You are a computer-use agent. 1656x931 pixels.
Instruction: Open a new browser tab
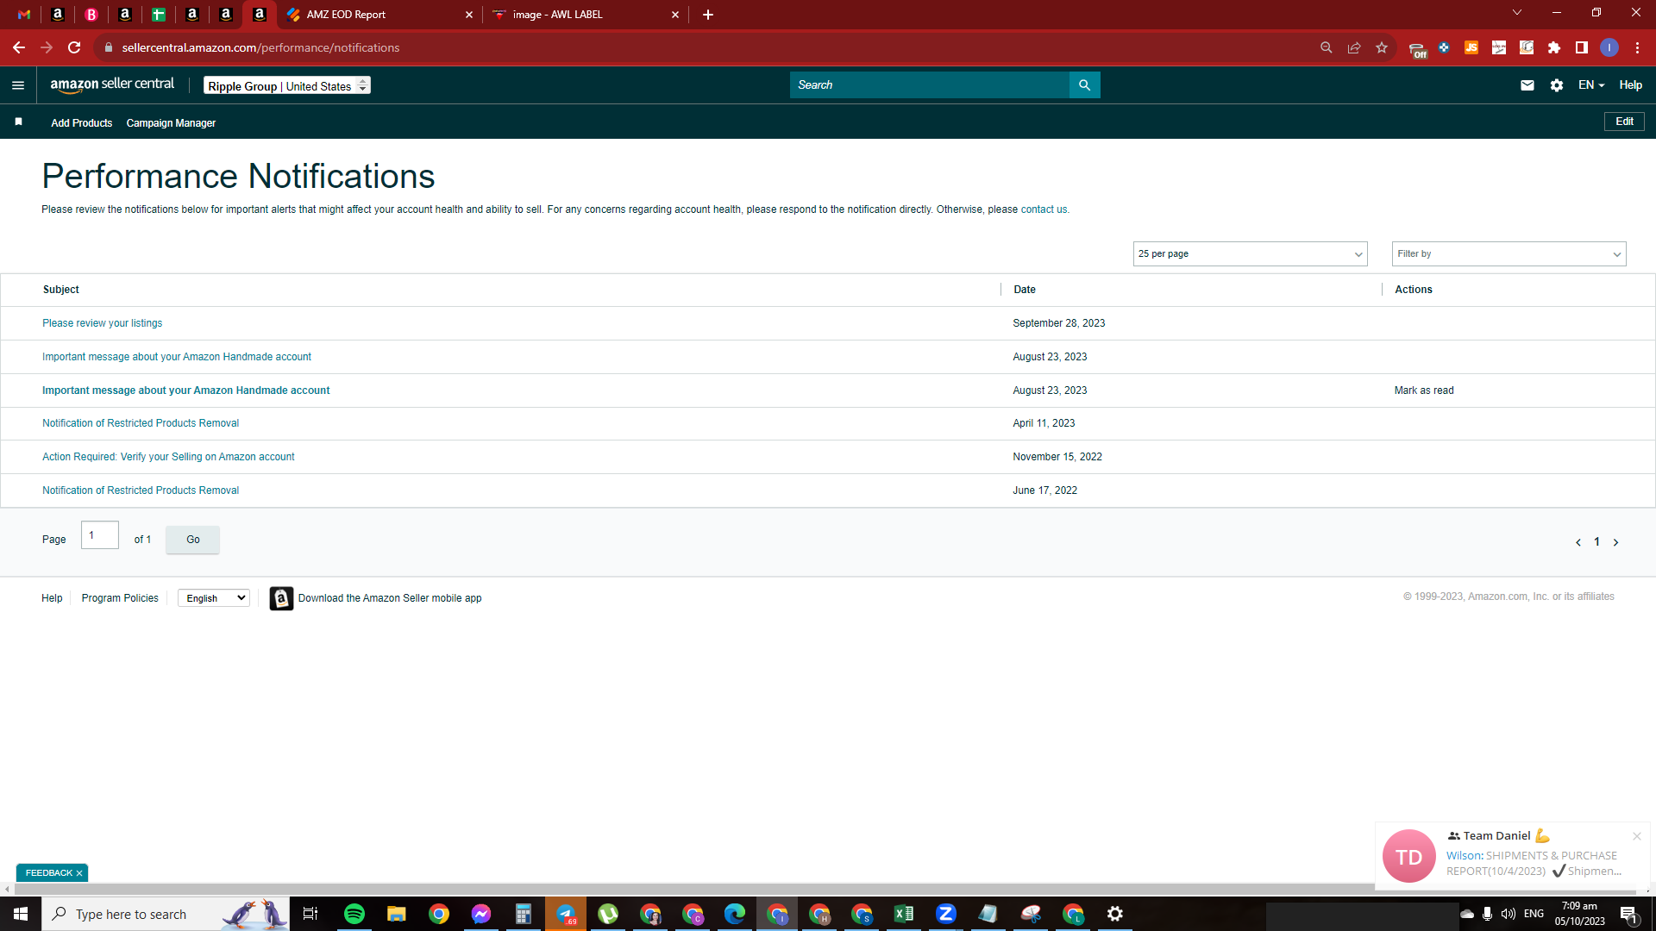[x=708, y=15]
